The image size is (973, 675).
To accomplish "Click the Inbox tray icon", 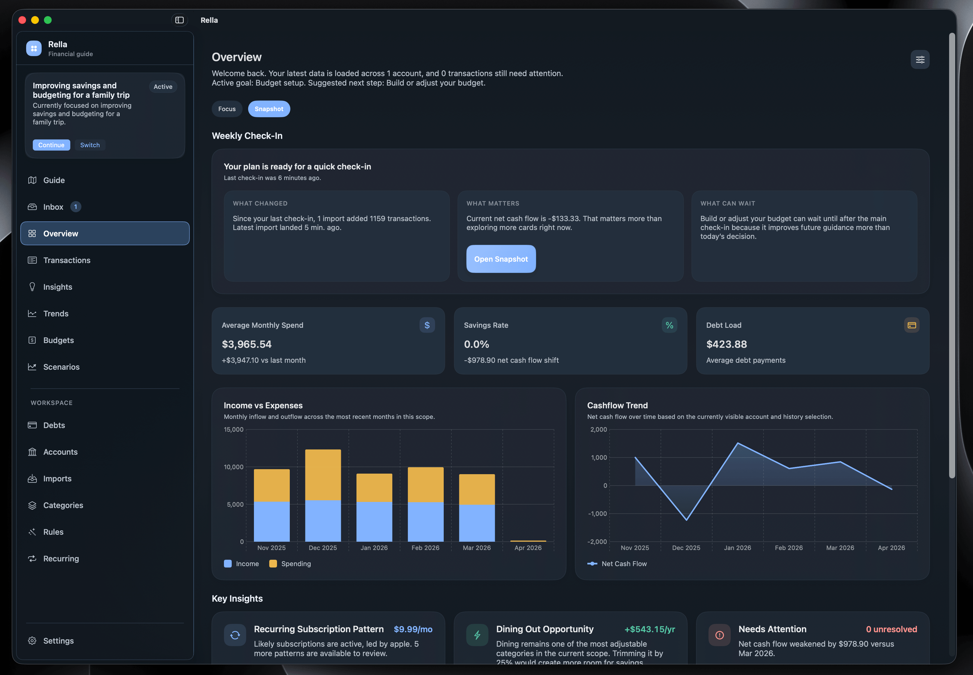I will [32, 207].
